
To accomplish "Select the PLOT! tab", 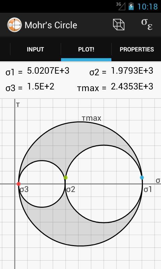I will 86,49.
